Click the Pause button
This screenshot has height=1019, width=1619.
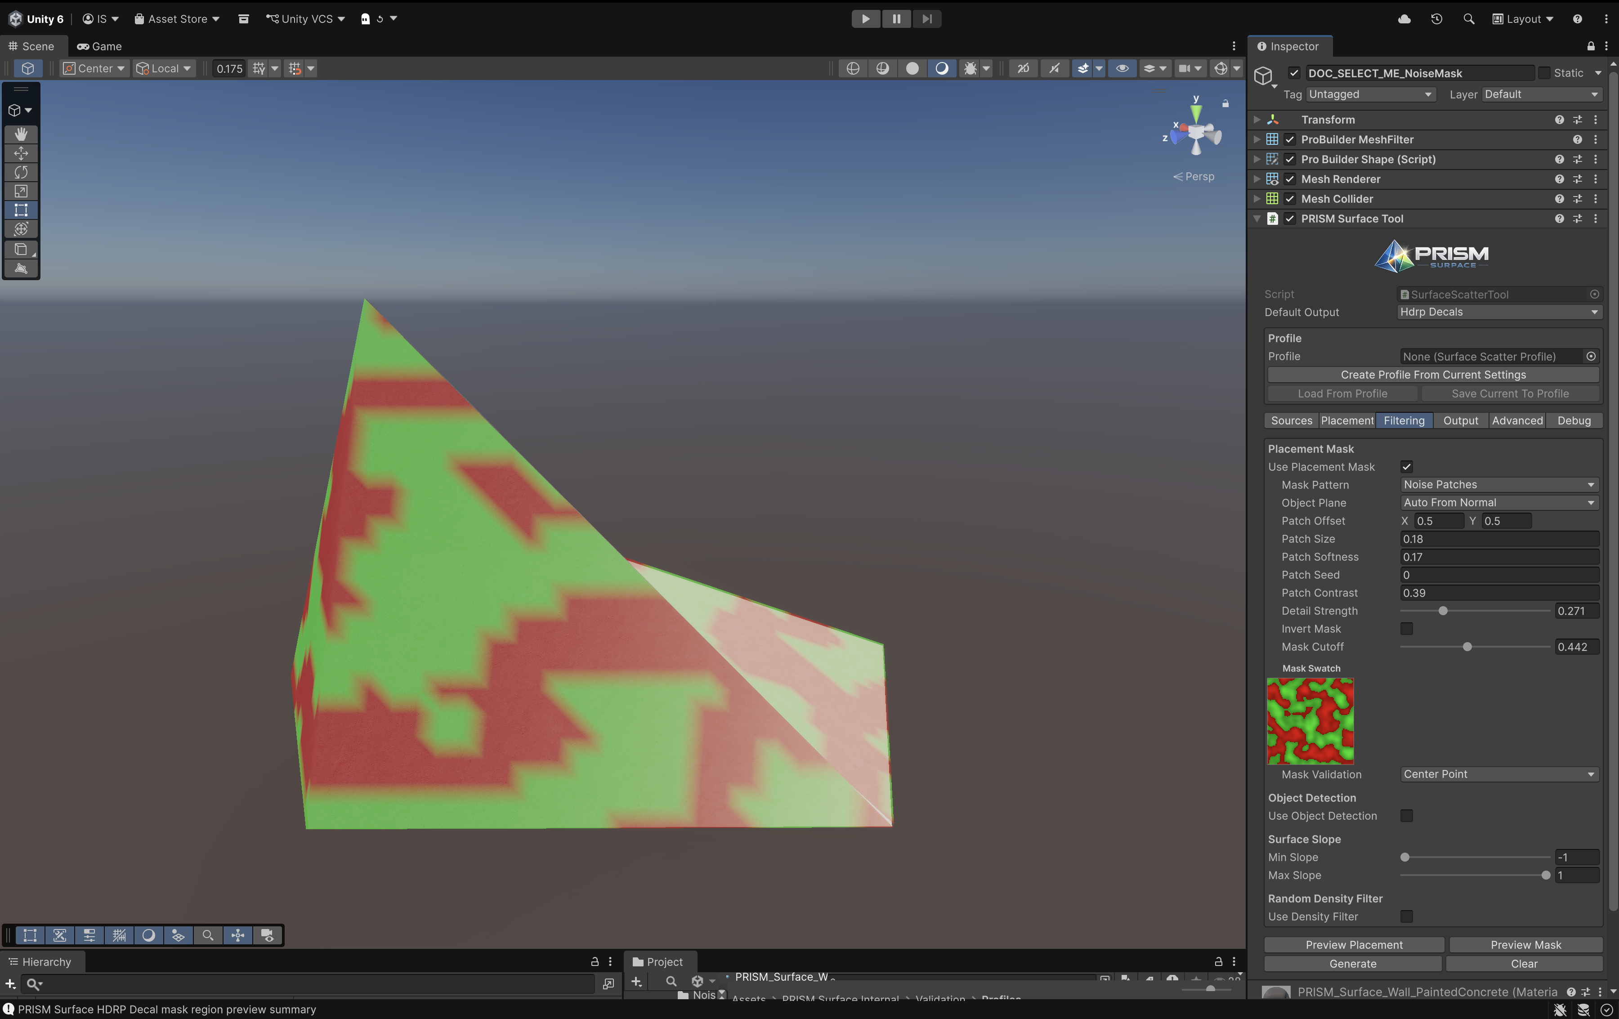point(896,19)
